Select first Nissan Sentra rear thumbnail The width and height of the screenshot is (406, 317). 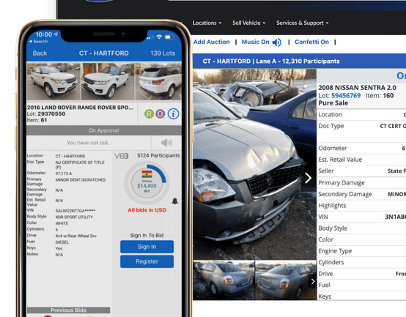coord(224,280)
